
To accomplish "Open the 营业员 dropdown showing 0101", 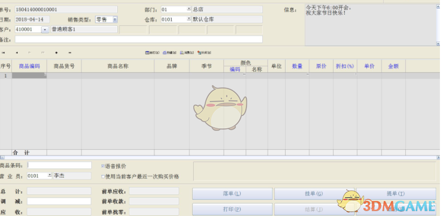I will coord(50,176).
